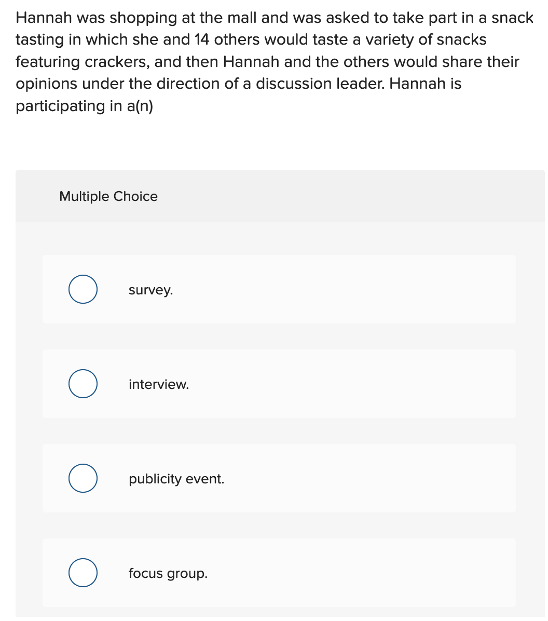Image resolution: width=548 pixels, height=621 pixels.
Task: Choose the "publicity event." radio button
Action: [x=83, y=478]
